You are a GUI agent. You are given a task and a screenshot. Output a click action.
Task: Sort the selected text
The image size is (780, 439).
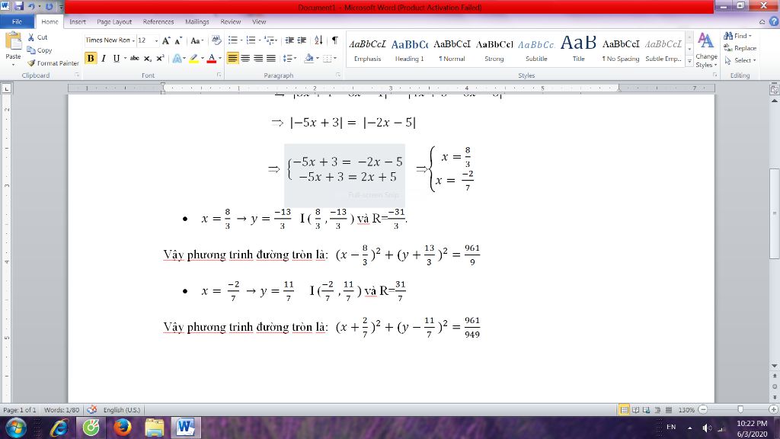[x=318, y=40]
